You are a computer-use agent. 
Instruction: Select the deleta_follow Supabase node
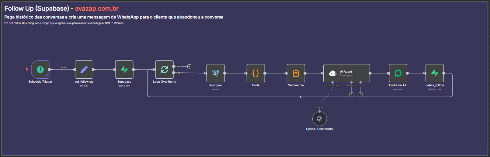[x=434, y=73]
